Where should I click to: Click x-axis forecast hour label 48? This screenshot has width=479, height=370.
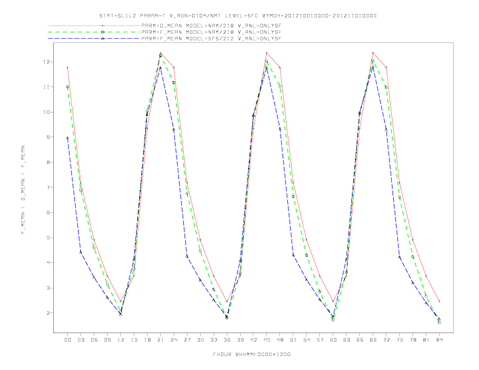pos(280,340)
